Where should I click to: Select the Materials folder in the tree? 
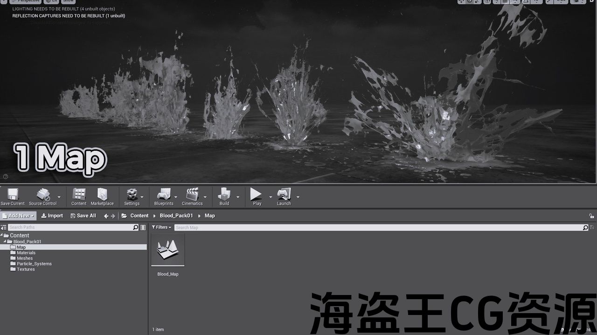[26, 253]
